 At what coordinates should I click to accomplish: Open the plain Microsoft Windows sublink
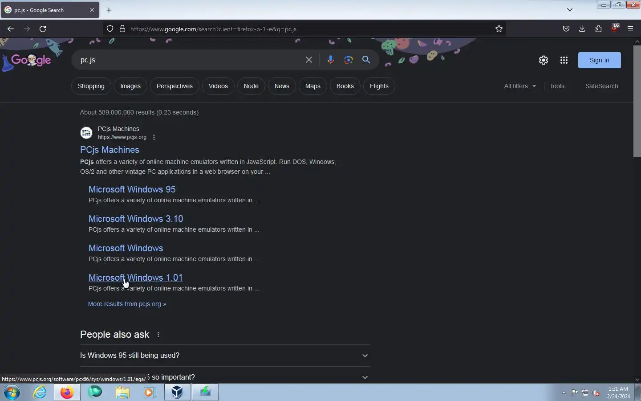click(126, 248)
